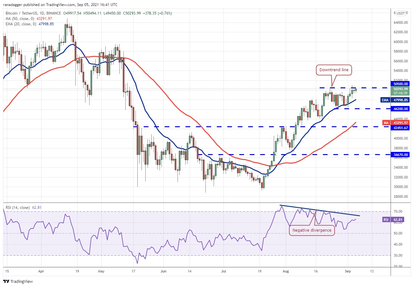The width and height of the screenshot is (414, 287).
Task: Select the blue EMA price-axis tag
Action: [x=386, y=99]
